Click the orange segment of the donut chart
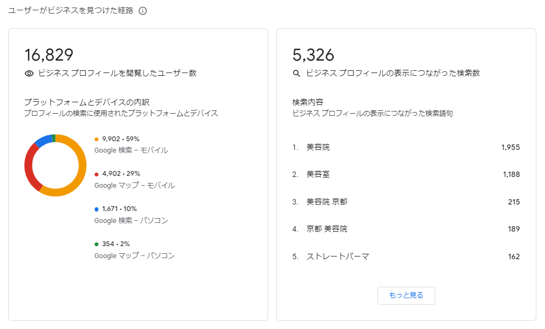 tap(81, 165)
